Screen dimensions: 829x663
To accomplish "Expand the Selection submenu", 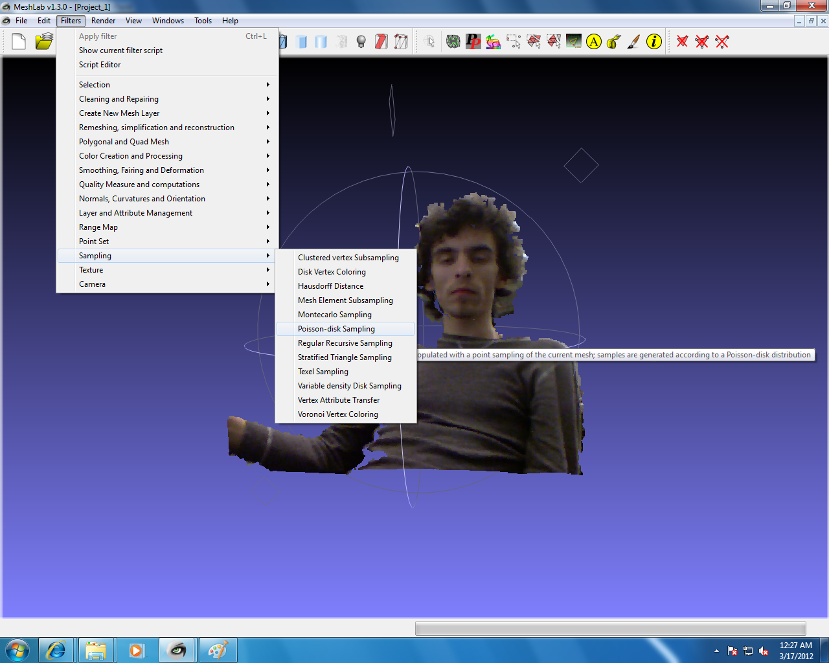I will [168, 85].
